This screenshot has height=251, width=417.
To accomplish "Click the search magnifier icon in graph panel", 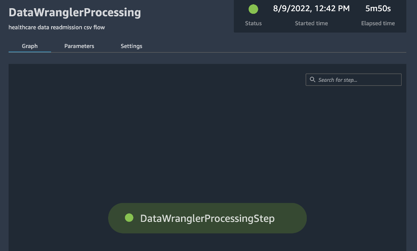I will click(312, 80).
